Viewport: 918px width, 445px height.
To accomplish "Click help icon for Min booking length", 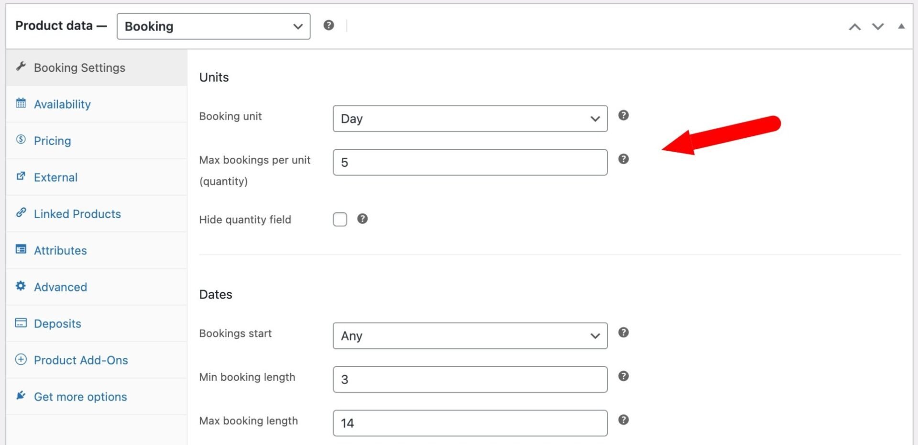I will pos(623,376).
